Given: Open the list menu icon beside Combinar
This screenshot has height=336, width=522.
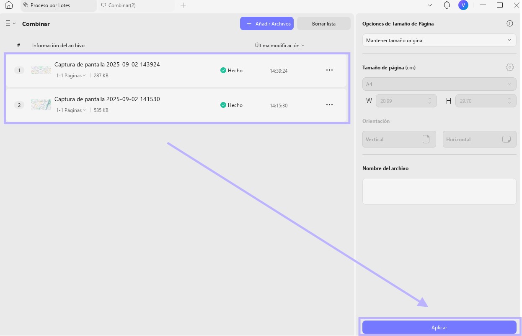Looking at the screenshot, I should pos(10,24).
